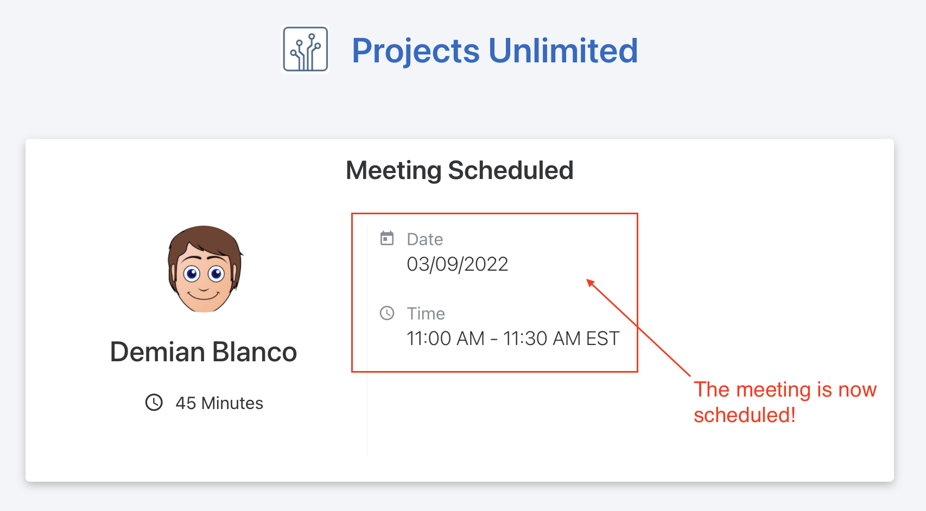Click the 11:00 AM start time

click(446, 338)
